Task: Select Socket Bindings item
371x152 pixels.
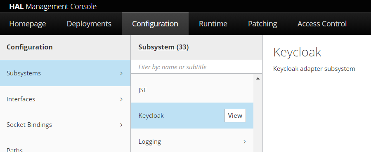Action: [x=65, y=125]
